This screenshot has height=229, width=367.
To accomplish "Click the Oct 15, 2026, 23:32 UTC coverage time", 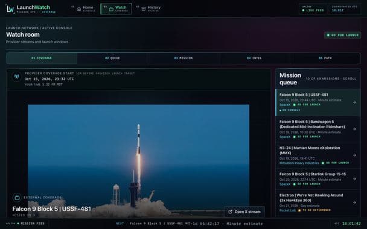I will [x=49, y=79].
